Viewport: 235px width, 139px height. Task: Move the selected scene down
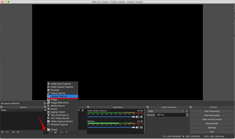18,132
